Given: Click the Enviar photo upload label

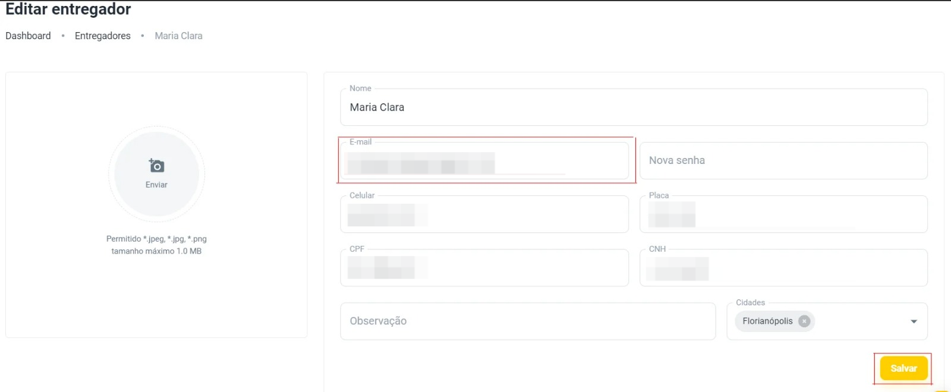Looking at the screenshot, I should pyautogui.click(x=156, y=185).
